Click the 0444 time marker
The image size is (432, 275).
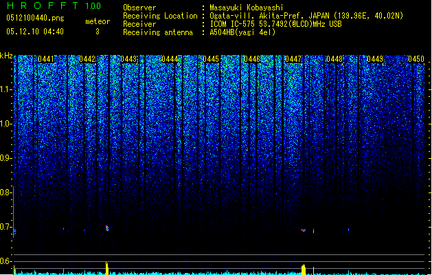(170, 59)
